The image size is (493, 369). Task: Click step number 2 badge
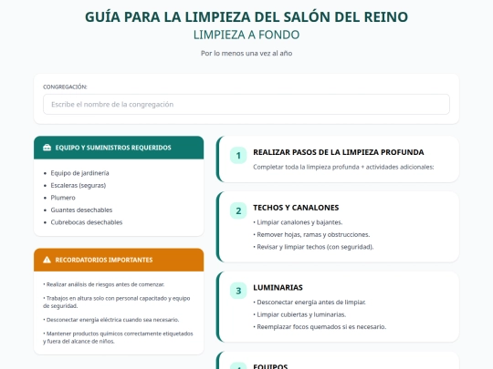[x=238, y=210]
